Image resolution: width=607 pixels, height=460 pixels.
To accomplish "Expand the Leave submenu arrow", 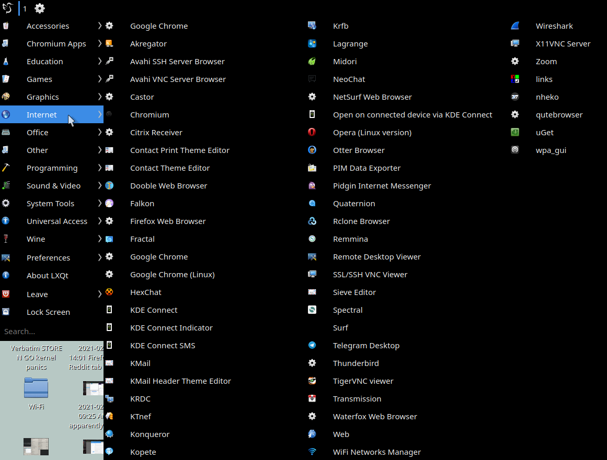I will [99, 294].
